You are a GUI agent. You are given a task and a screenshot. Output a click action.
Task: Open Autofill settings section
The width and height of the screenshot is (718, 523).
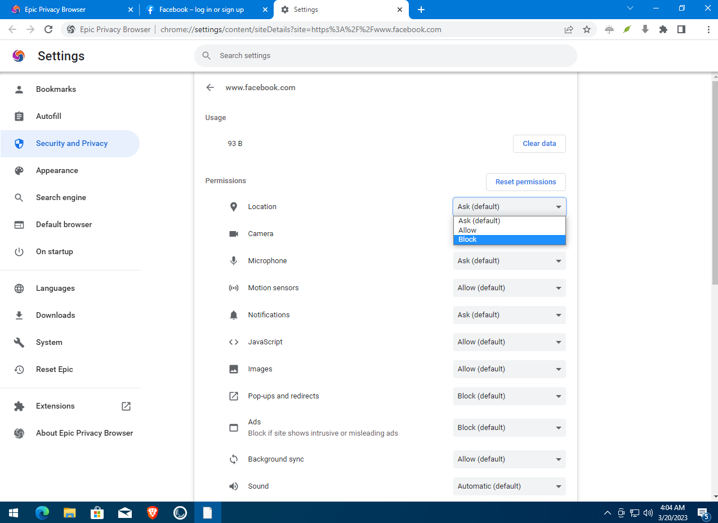point(70,117)
